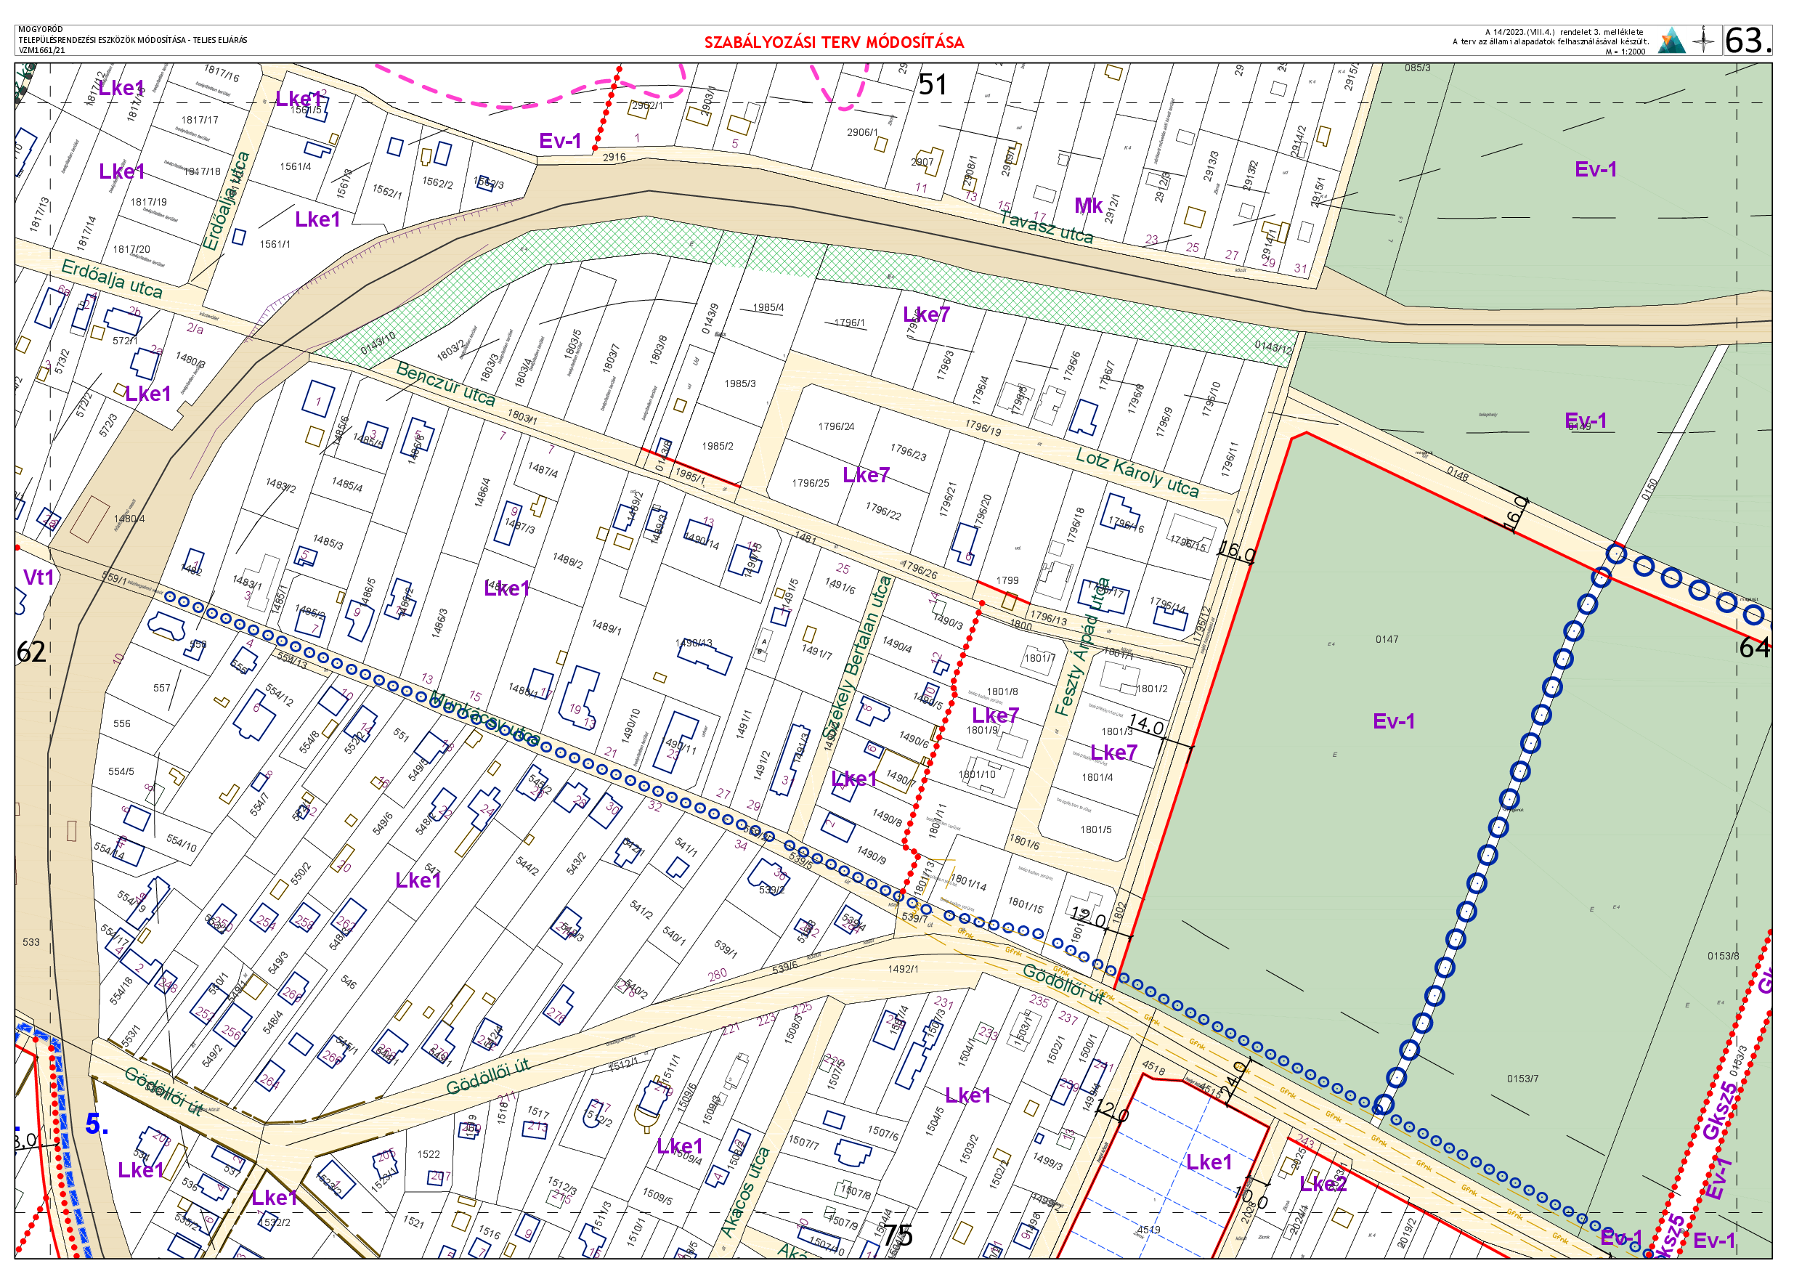
Task: Click the 'M = 1:2000' scale text
Action: [x=1625, y=52]
